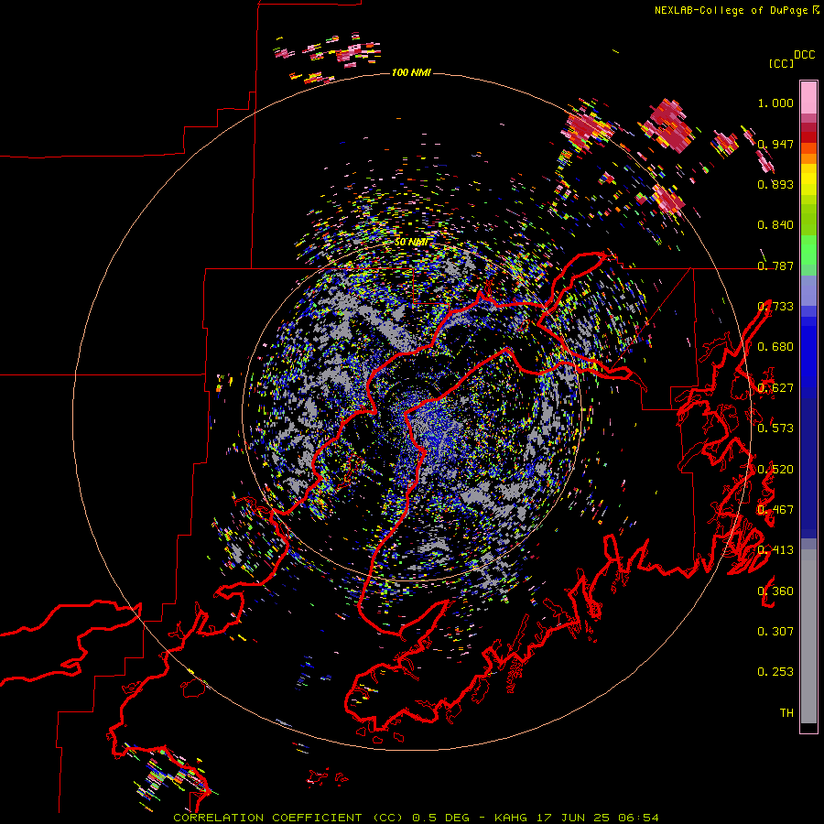
Task: Click the pink top segment of color bar
Action: tap(808, 97)
